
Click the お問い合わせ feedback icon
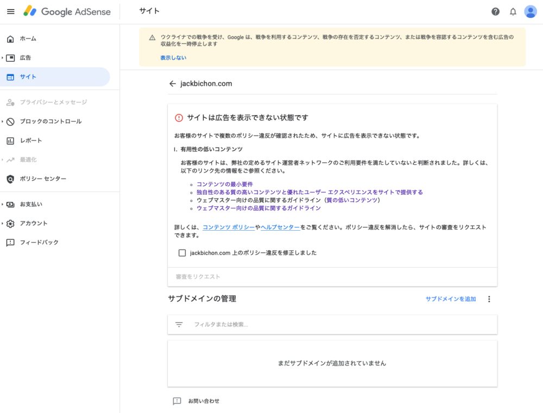pos(177,401)
